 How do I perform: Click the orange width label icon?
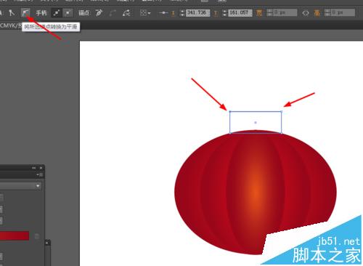pyautogui.click(x=259, y=13)
